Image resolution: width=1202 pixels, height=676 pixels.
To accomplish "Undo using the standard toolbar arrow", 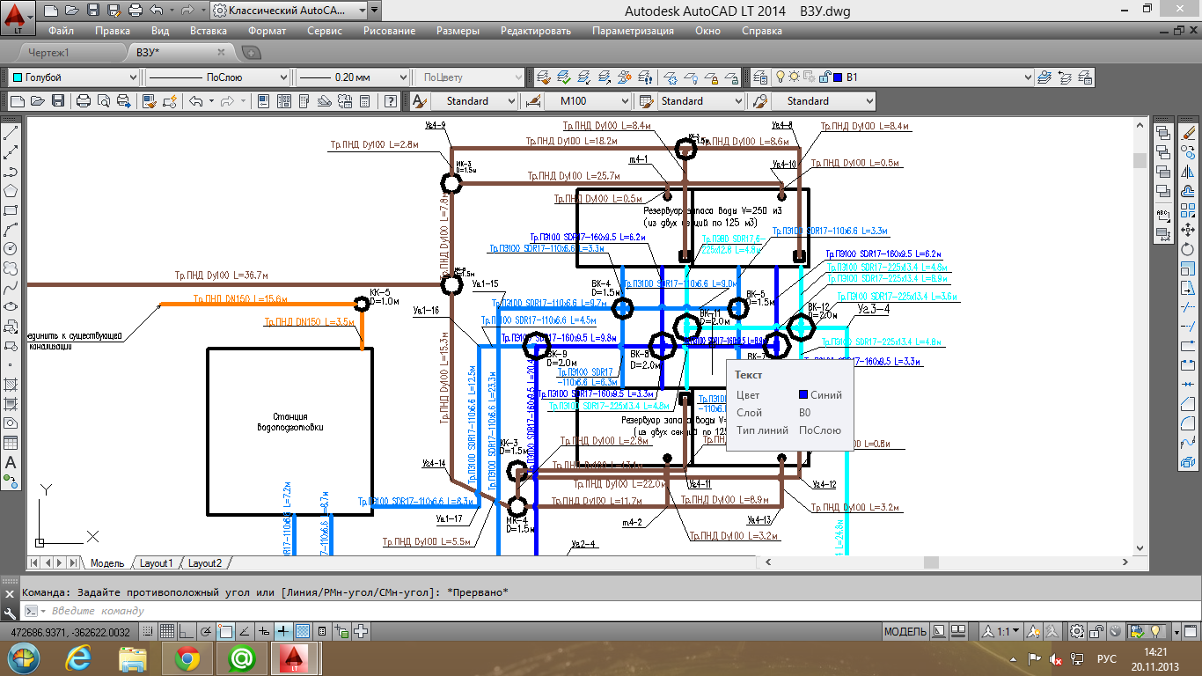I will (x=195, y=101).
